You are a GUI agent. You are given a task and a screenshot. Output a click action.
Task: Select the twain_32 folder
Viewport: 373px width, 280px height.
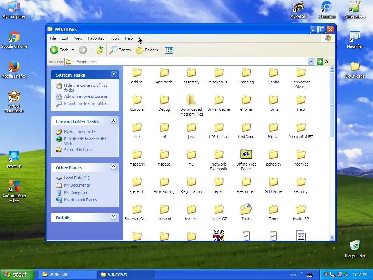(x=301, y=213)
